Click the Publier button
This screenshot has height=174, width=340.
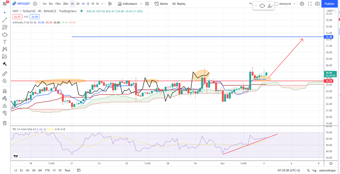[x=329, y=4]
